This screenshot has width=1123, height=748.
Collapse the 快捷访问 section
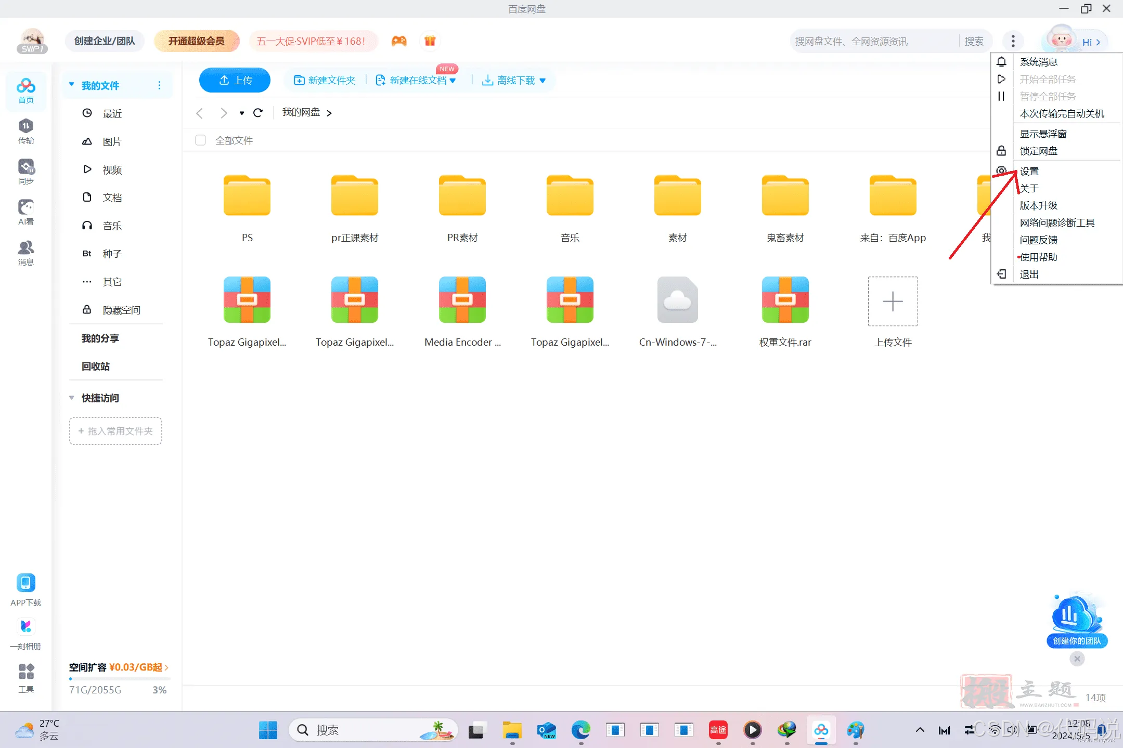coord(72,398)
